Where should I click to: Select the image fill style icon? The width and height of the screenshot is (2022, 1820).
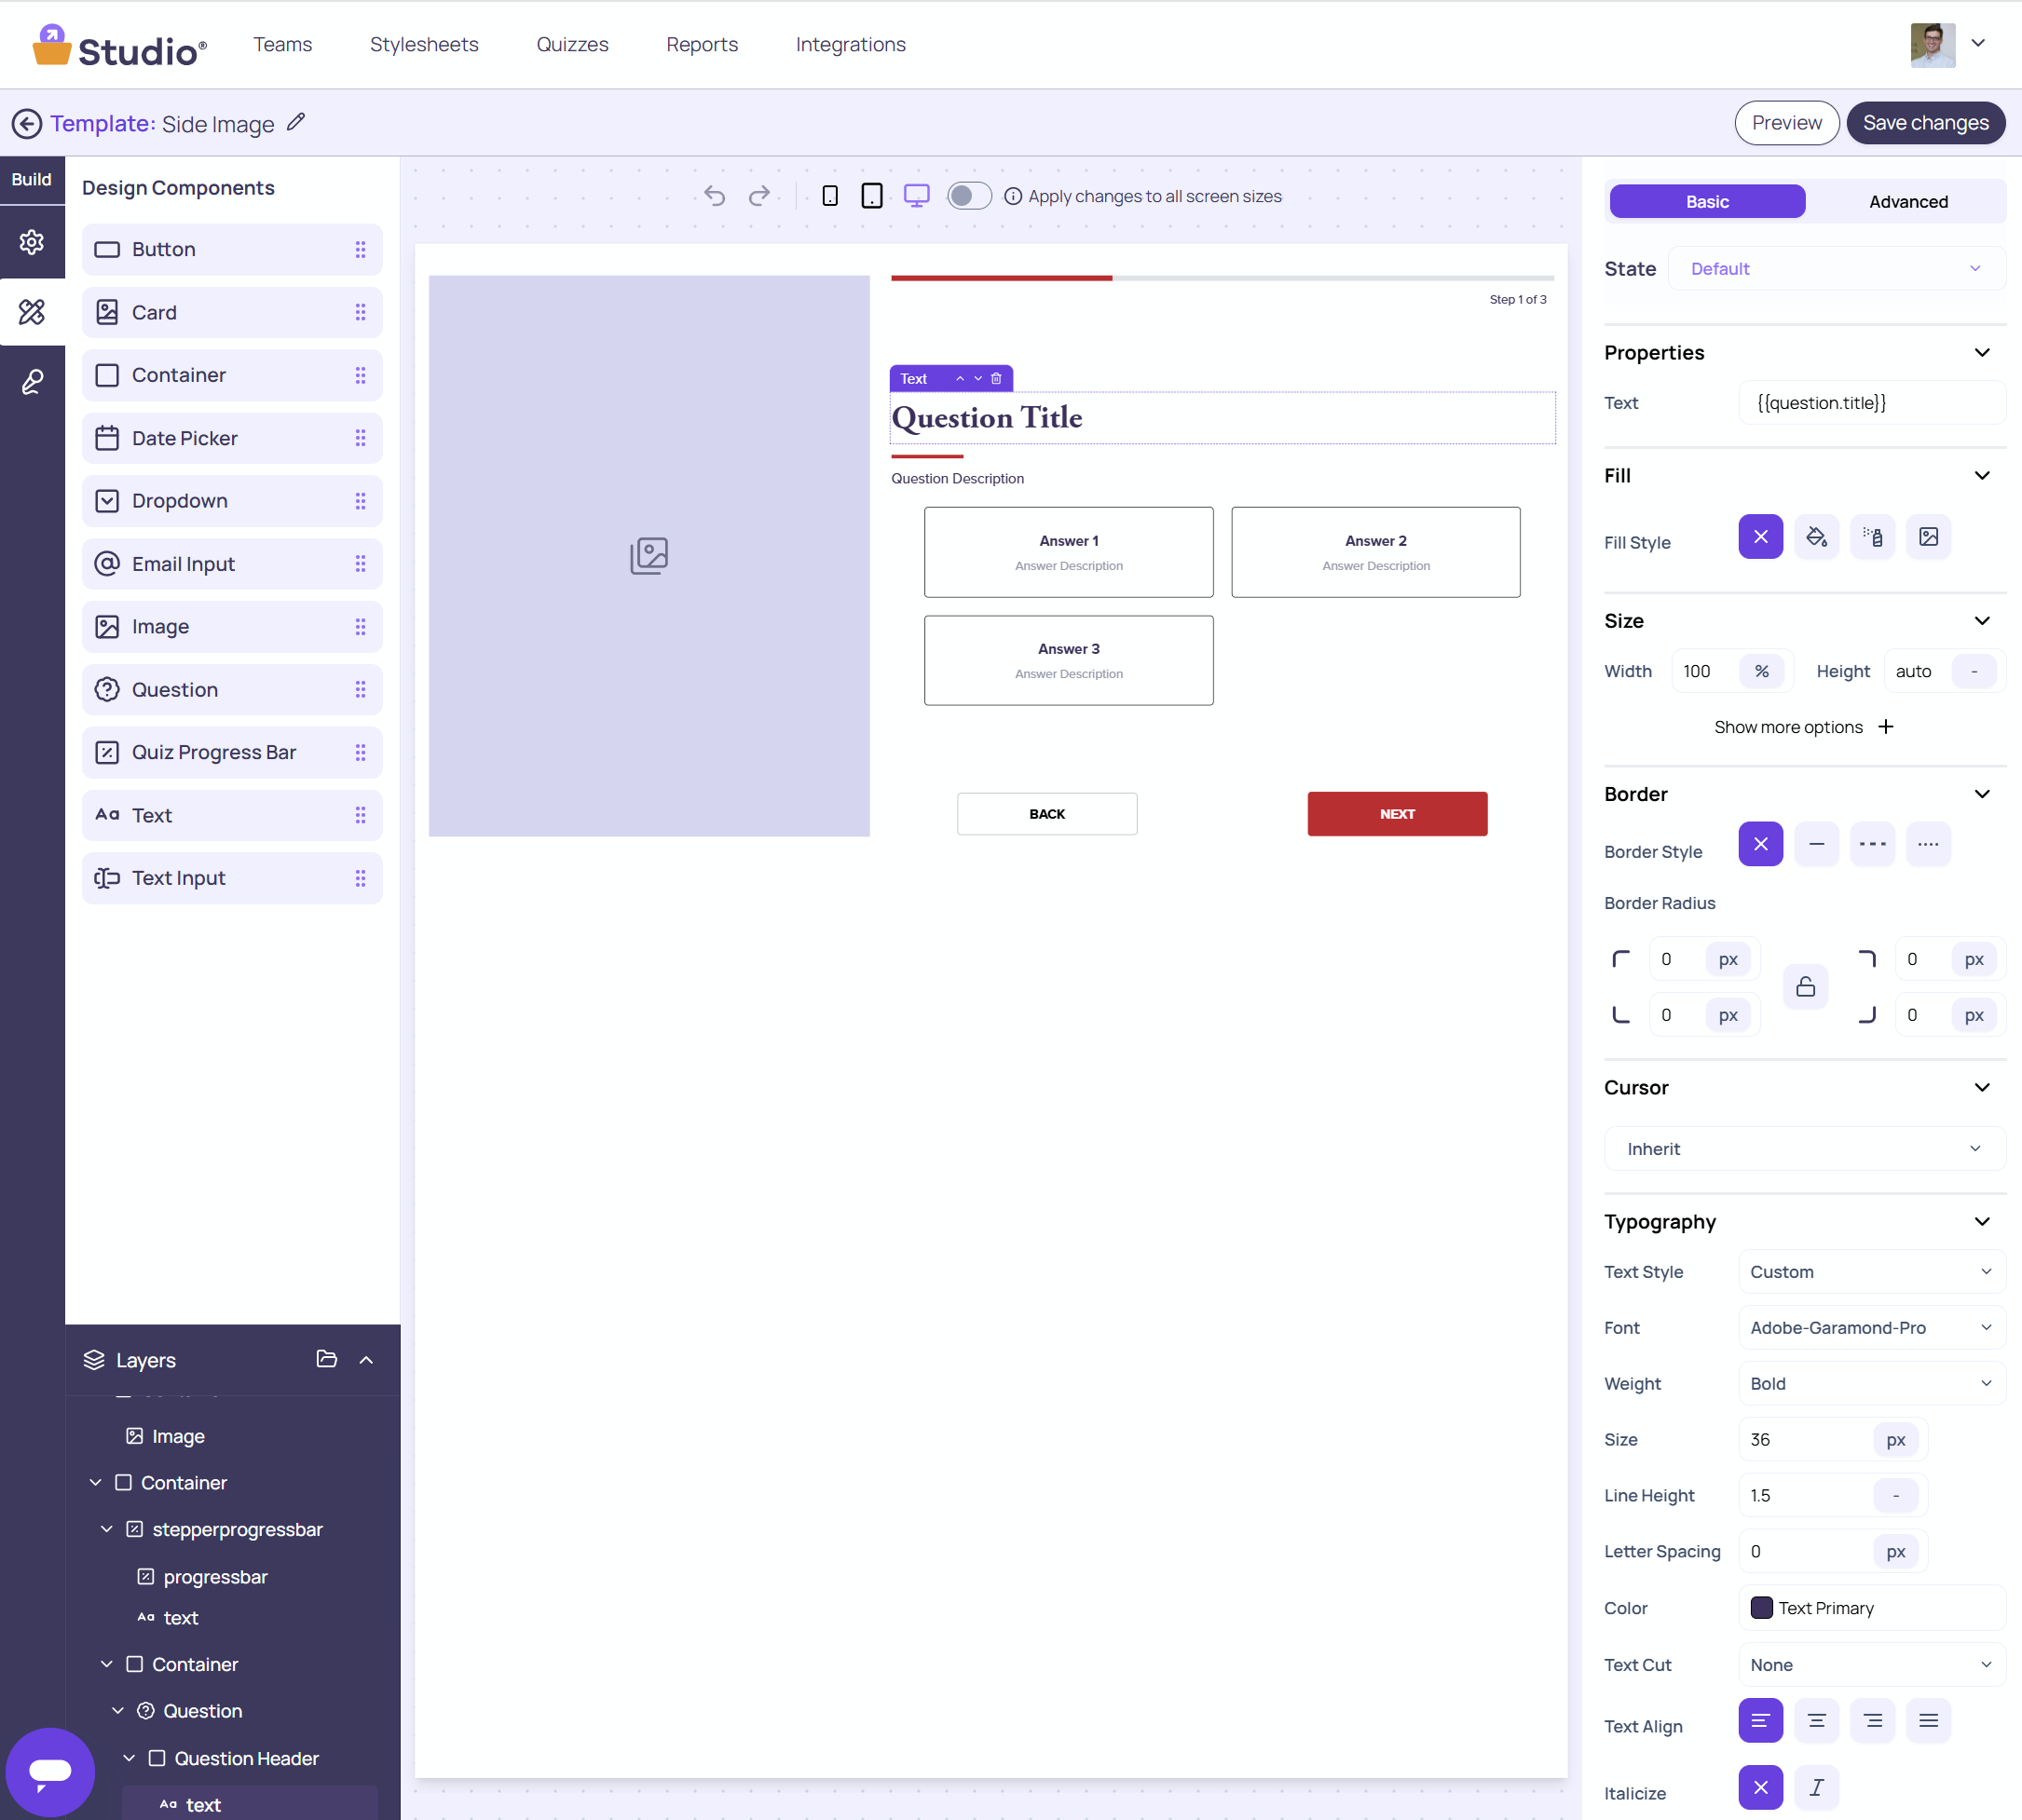pos(1928,537)
